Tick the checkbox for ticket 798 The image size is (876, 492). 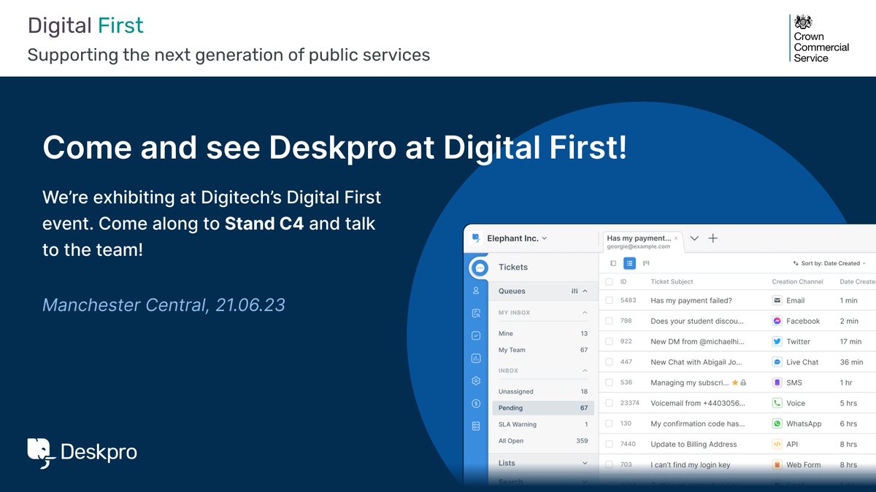[609, 321]
